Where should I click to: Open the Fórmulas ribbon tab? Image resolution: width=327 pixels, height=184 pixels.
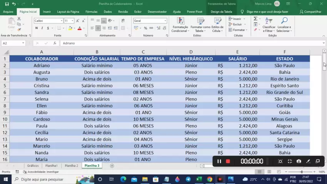click(91, 12)
